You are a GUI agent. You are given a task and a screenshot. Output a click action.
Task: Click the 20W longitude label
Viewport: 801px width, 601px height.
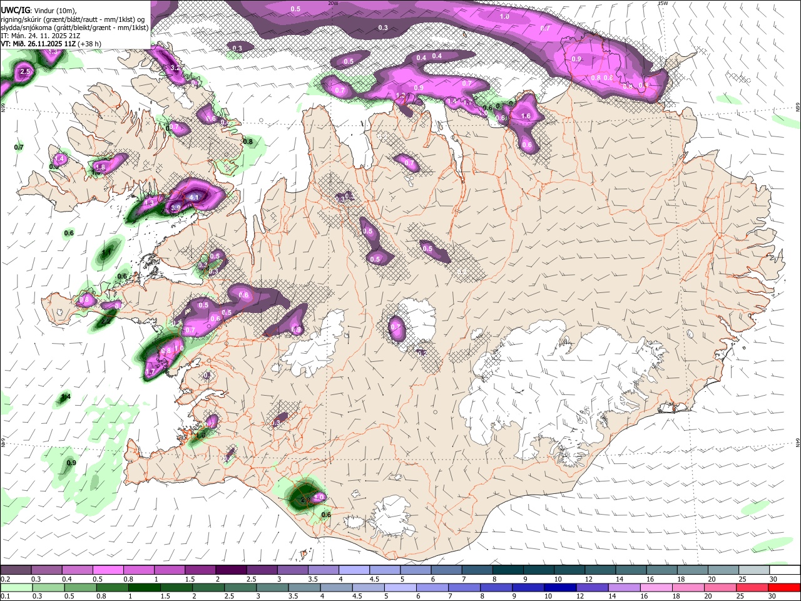click(x=333, y=3)
